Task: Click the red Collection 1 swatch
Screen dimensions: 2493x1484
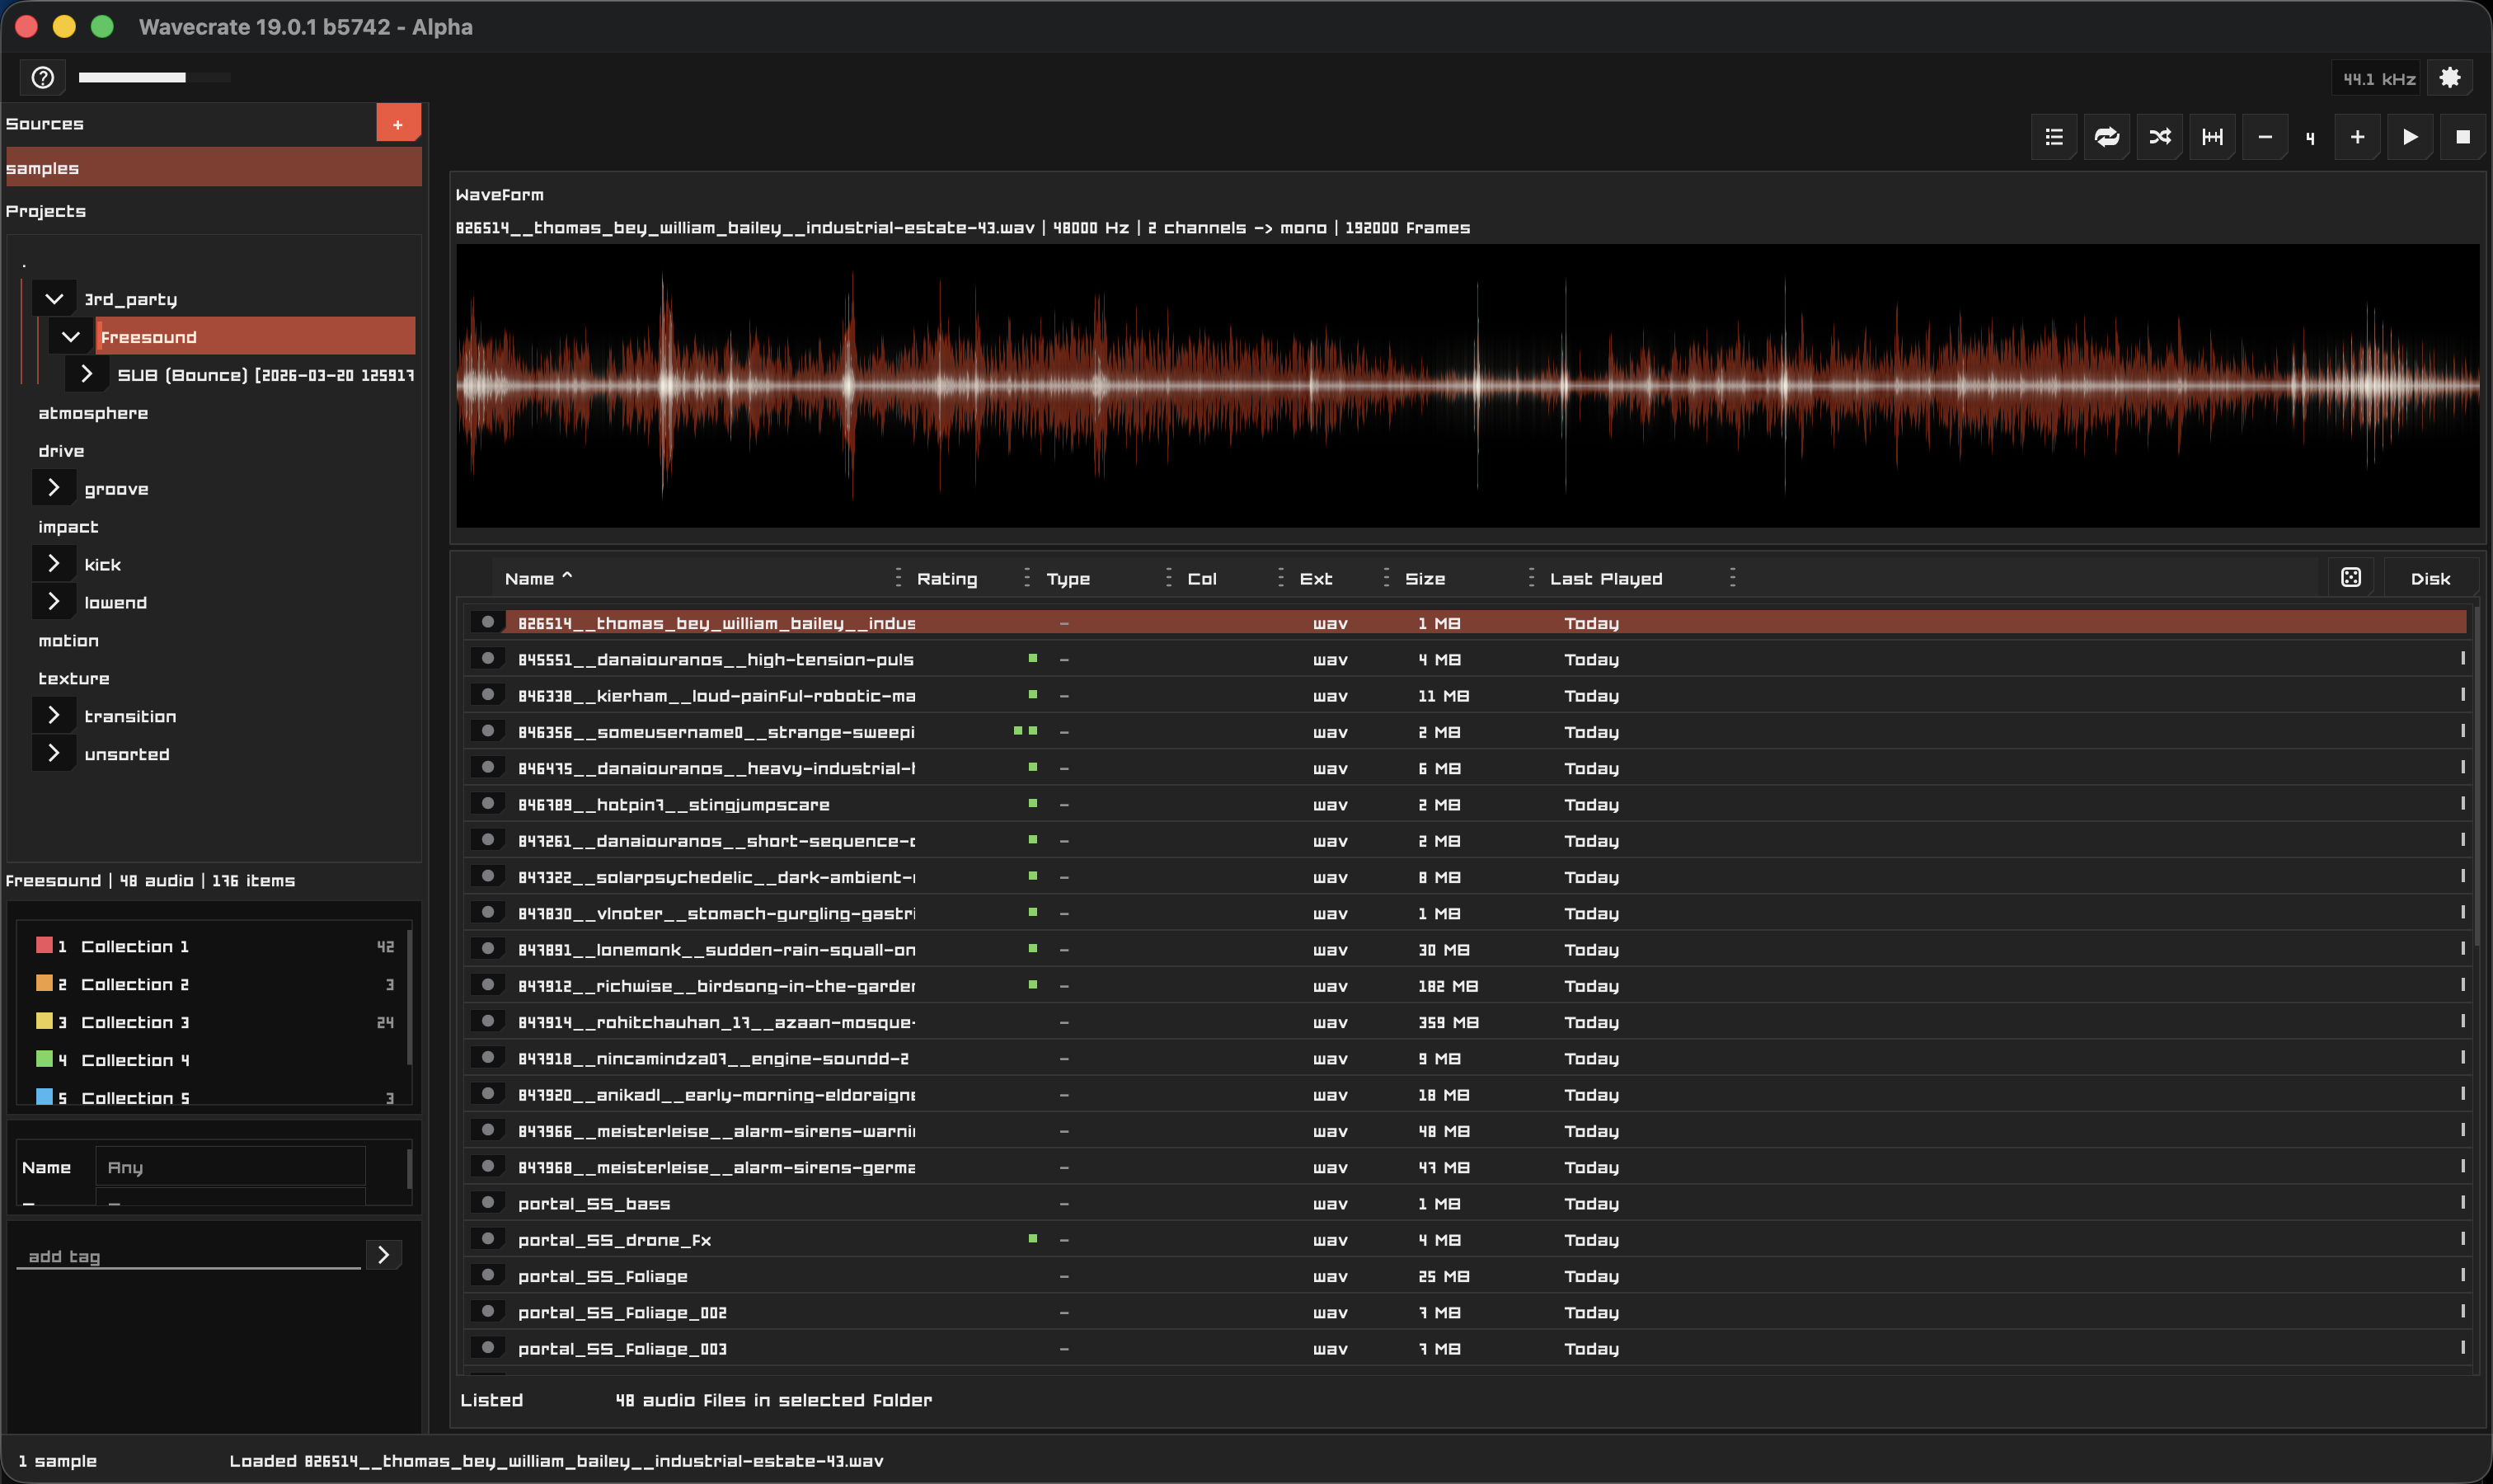Action: click(44, 945)
